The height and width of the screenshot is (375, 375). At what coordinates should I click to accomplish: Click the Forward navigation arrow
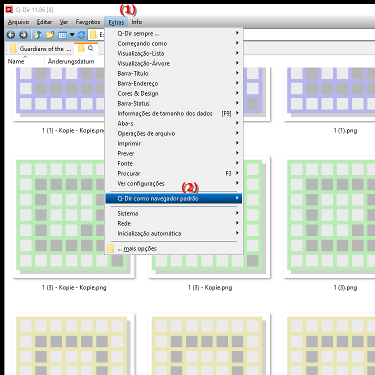pos(23,35)
